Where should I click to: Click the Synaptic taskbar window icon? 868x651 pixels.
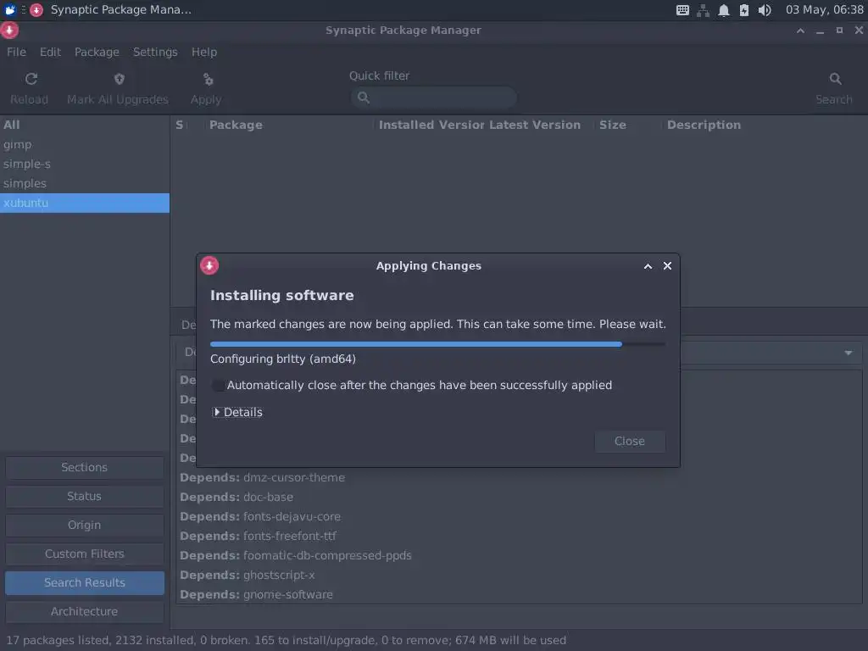36,9
